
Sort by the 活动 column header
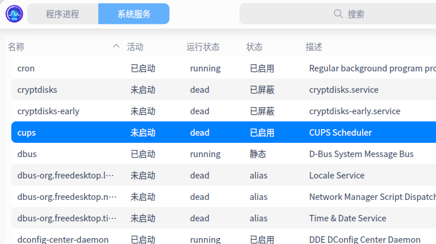click(x=135, y=46)
